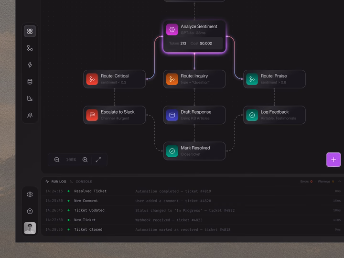Collapse the run log panel chevron
Image resolution: width=344 pixels, height=258 pixels.
339,182
